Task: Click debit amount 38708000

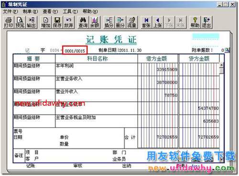Action: point(167,83)
